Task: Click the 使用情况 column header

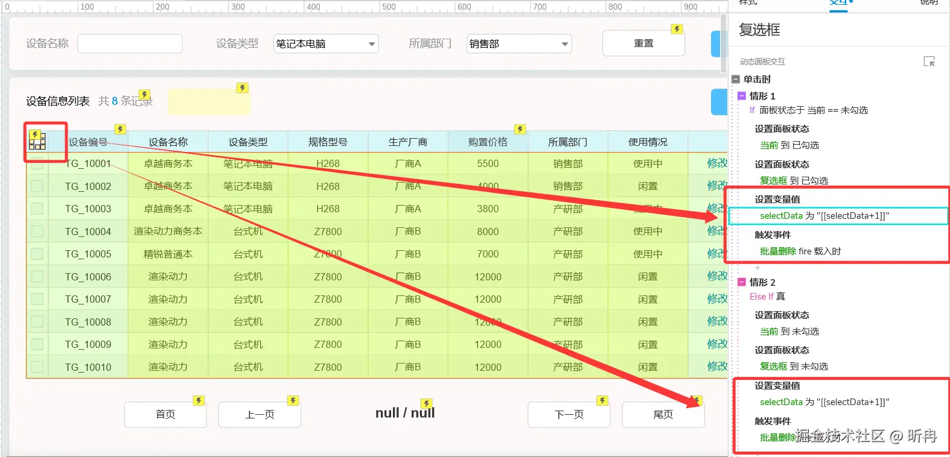Action: tap(648, 142)
